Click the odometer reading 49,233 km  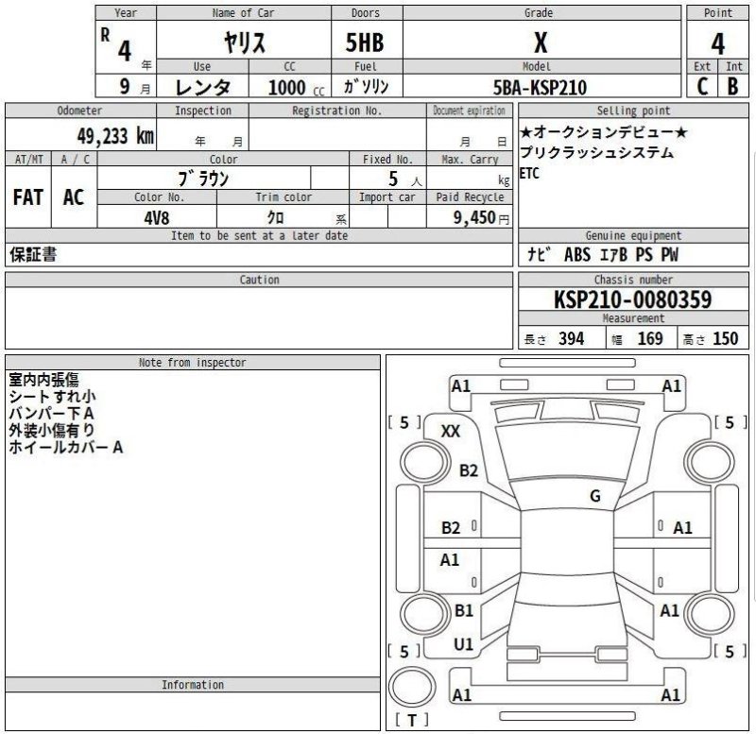click(115, 135)
